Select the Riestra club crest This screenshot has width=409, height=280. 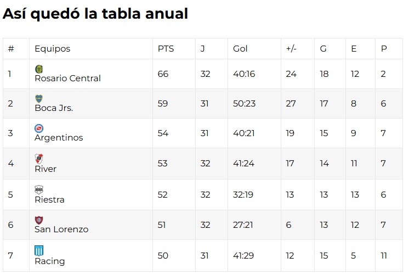pyautogui.click(x=39, y=190)
